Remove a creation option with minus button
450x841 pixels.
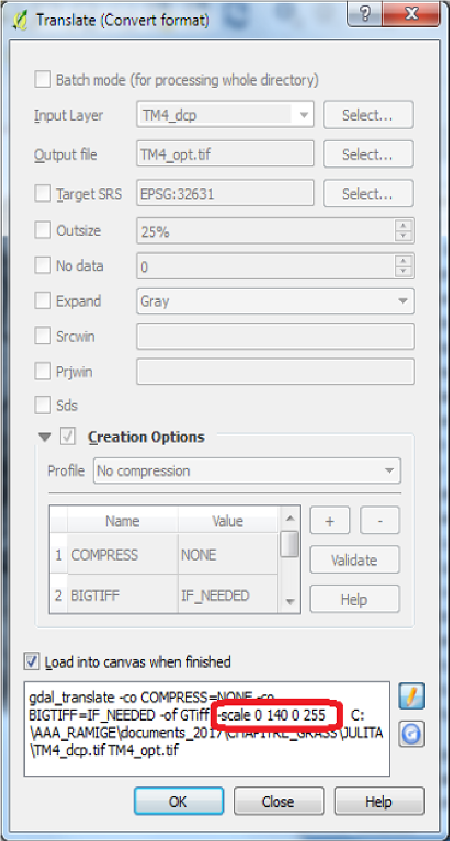(380, 520)
